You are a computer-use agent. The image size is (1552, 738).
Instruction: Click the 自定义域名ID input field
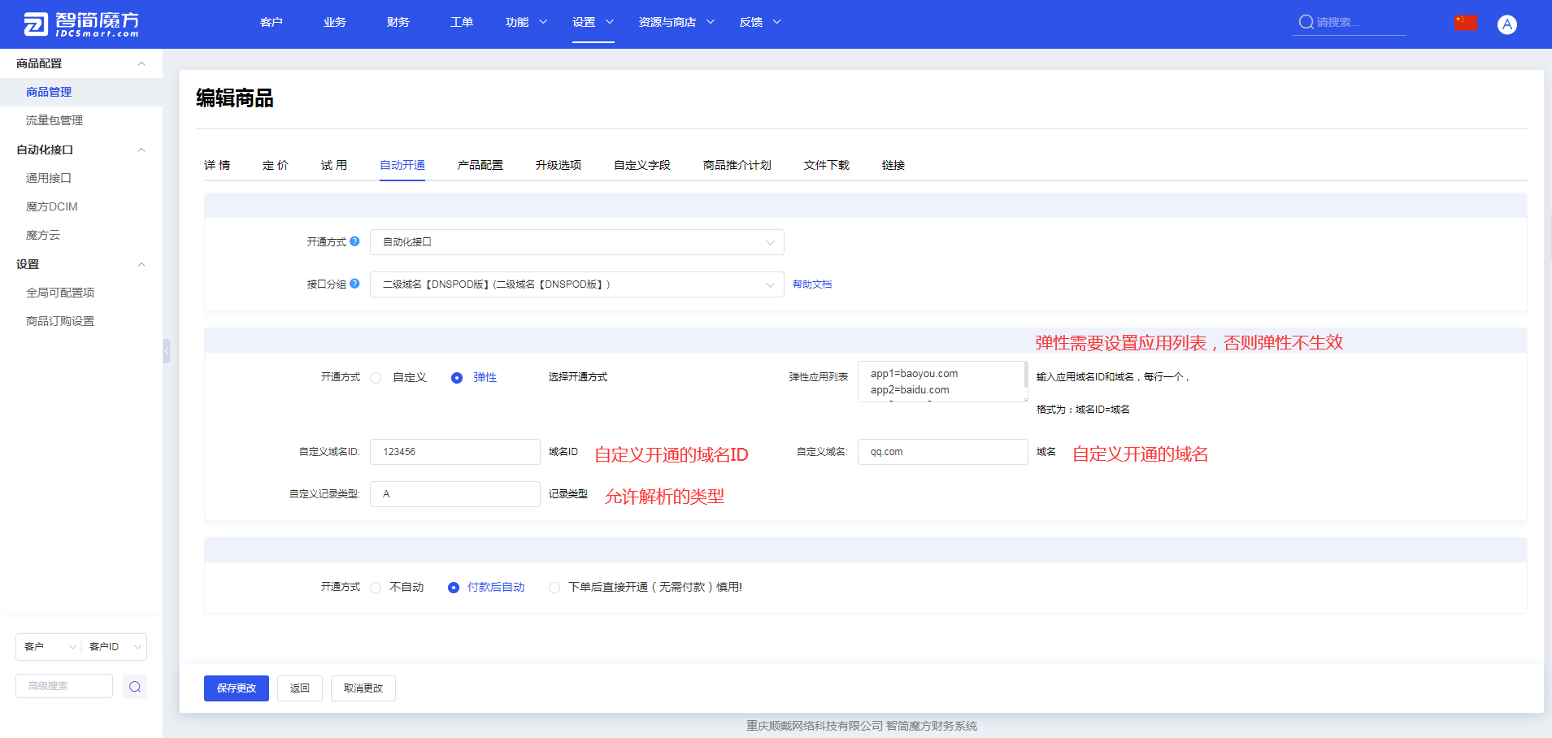tap(455, 452)
